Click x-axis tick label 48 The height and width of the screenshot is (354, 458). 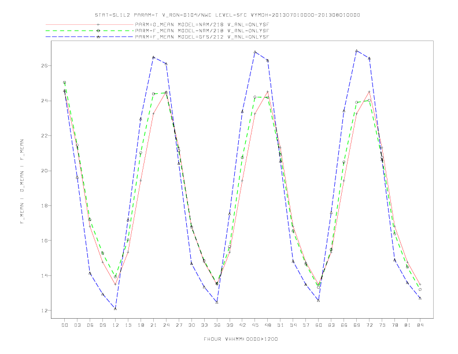click(268, 325)
